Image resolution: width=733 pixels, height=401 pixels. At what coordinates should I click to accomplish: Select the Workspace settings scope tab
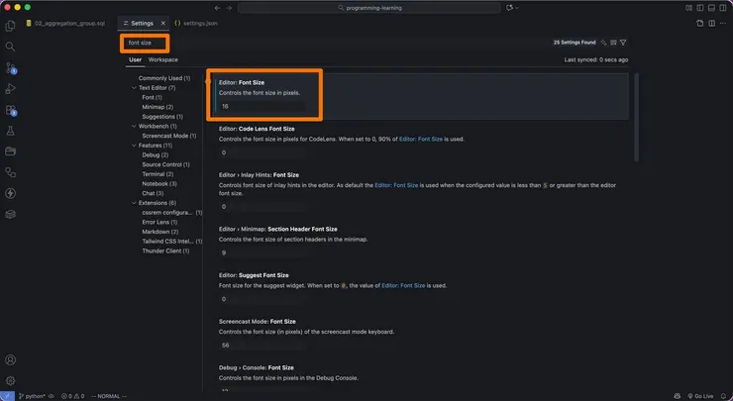click(x=163, y=59)
